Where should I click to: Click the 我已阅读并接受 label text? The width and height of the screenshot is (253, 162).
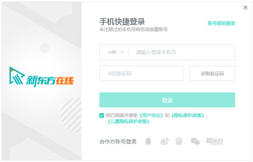[122, 115]
